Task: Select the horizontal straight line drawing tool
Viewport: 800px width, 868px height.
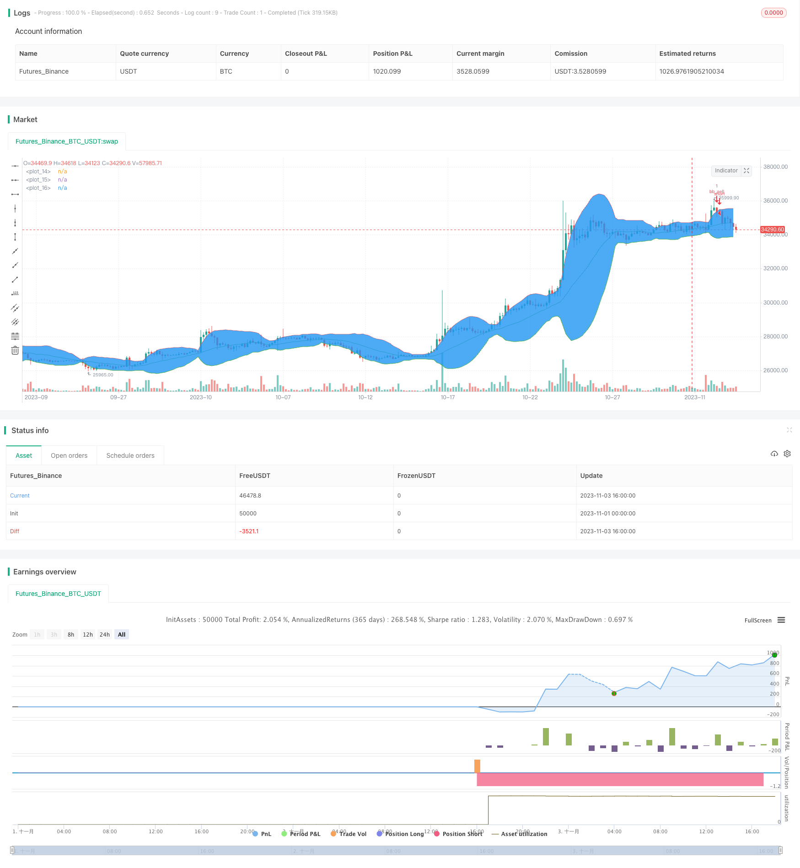Action: tap(15, 166)
